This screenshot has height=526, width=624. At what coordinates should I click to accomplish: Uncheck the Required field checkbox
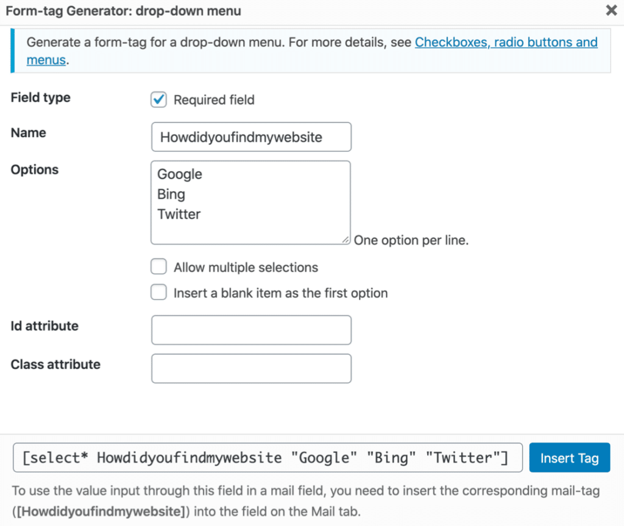(158, 99)
